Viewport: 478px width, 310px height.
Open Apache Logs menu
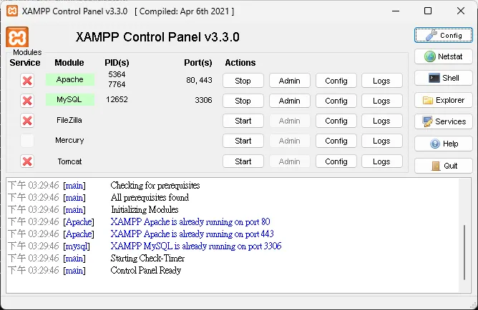381,81
